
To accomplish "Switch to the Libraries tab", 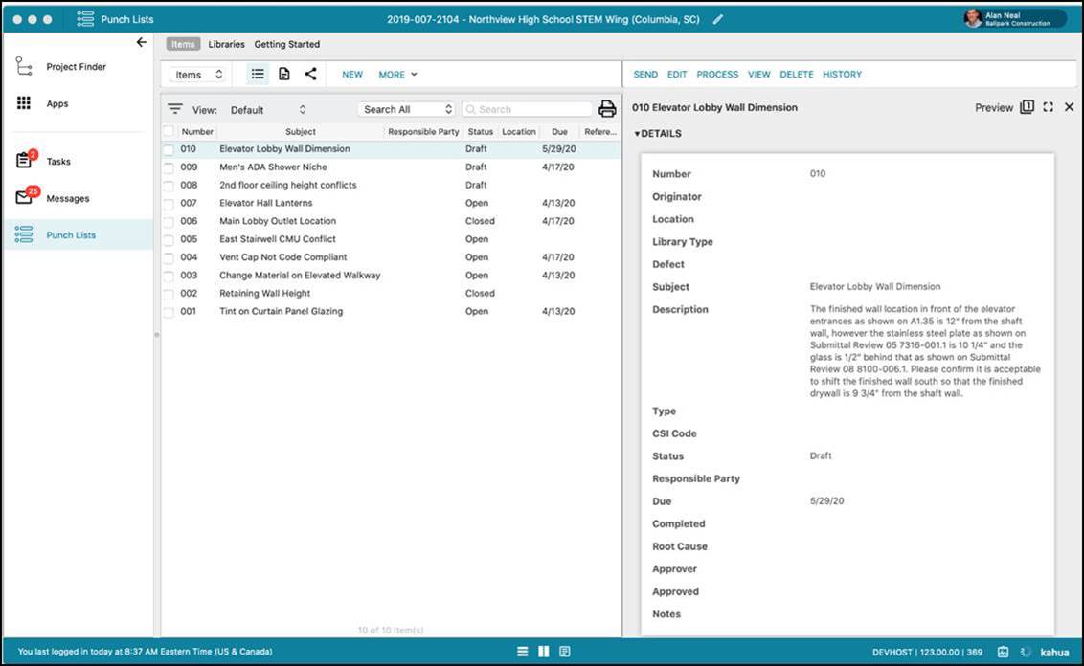I will [x=226, y=44].
